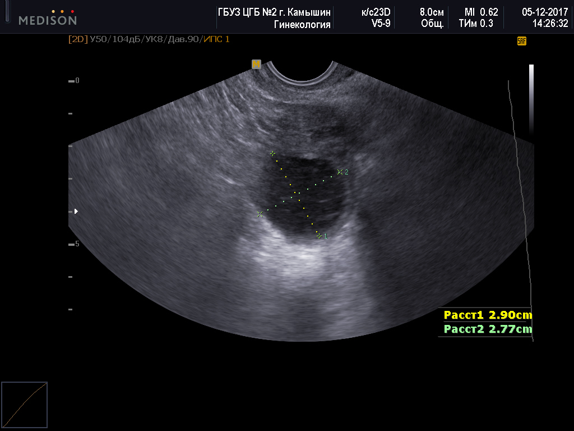Click the depth scale 0 marker

click(74, 81)
